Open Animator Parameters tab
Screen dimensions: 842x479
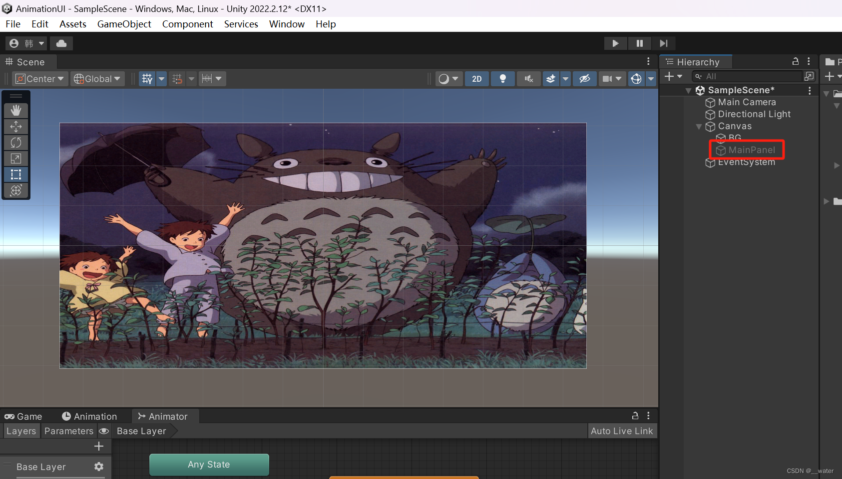(x=69, y=431)
